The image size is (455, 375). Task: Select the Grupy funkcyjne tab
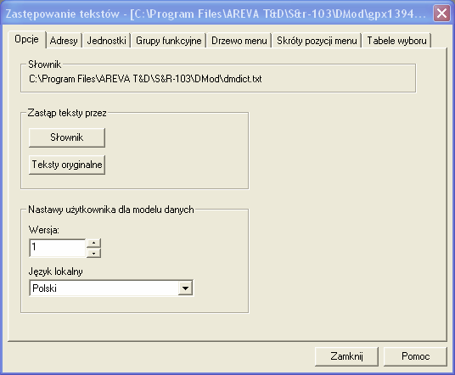169,41
